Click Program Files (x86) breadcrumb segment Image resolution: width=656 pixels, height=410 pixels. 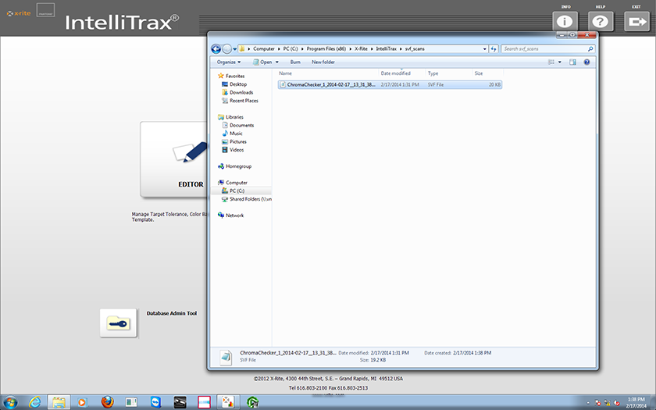(326, 49)
